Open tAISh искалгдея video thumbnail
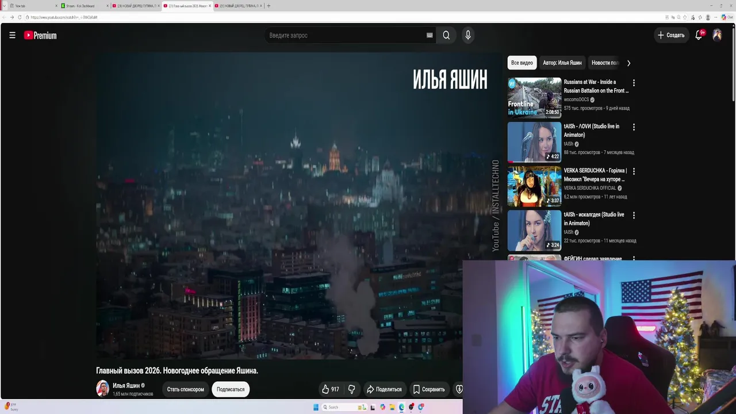 pos(534,231)
